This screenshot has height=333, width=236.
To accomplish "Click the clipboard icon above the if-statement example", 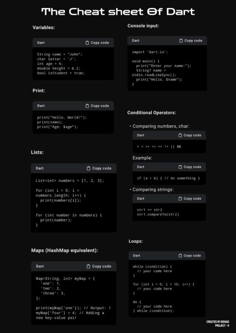I will point(180,167).
